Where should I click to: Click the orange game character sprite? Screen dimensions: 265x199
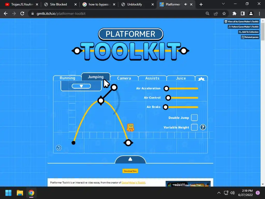click(x=130, y=127)
